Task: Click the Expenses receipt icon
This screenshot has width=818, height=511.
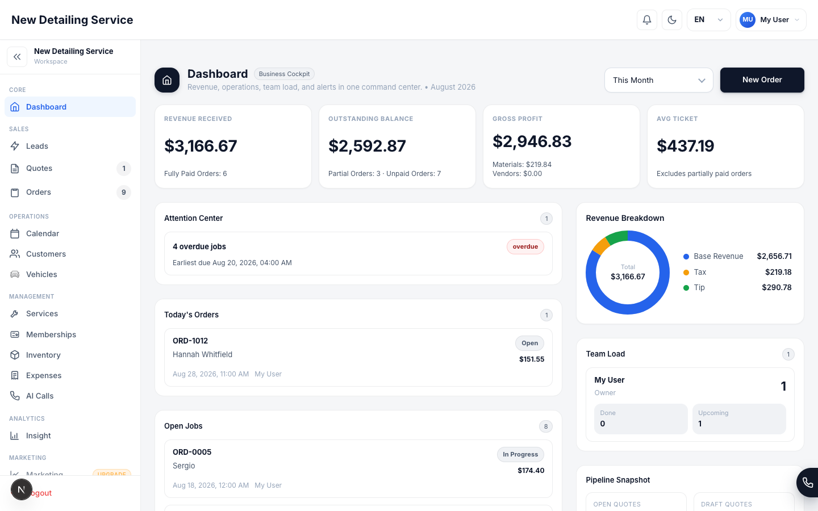Action: pyautogui.click(x=15, y=375)
